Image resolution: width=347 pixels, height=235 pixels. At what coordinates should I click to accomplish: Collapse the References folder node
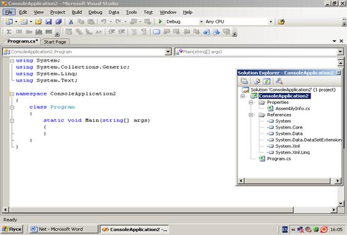251,115
